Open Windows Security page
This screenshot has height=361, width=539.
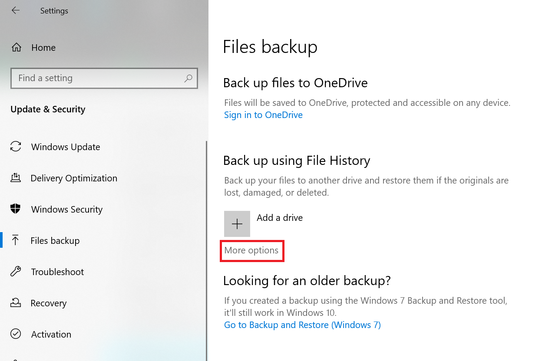67,210
